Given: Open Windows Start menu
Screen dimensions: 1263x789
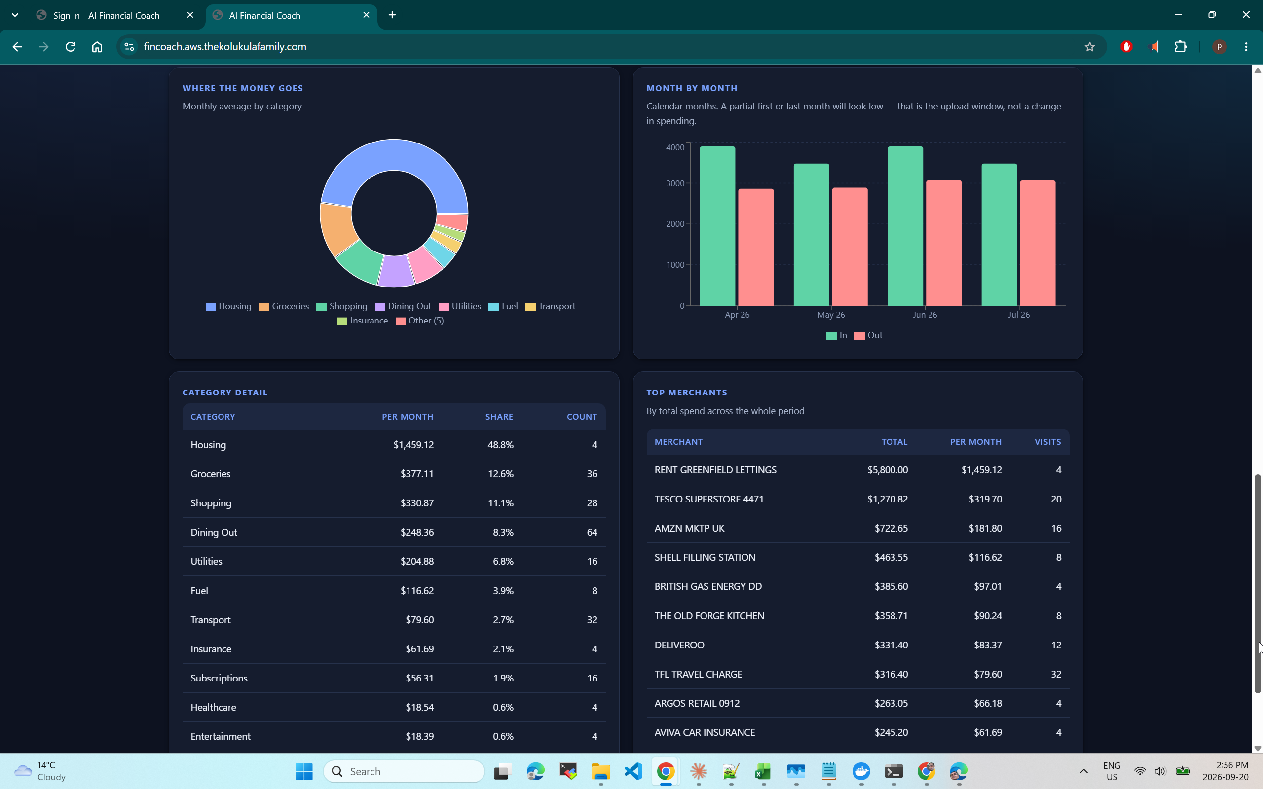Looking at the screenshot, I should [304, 771].
